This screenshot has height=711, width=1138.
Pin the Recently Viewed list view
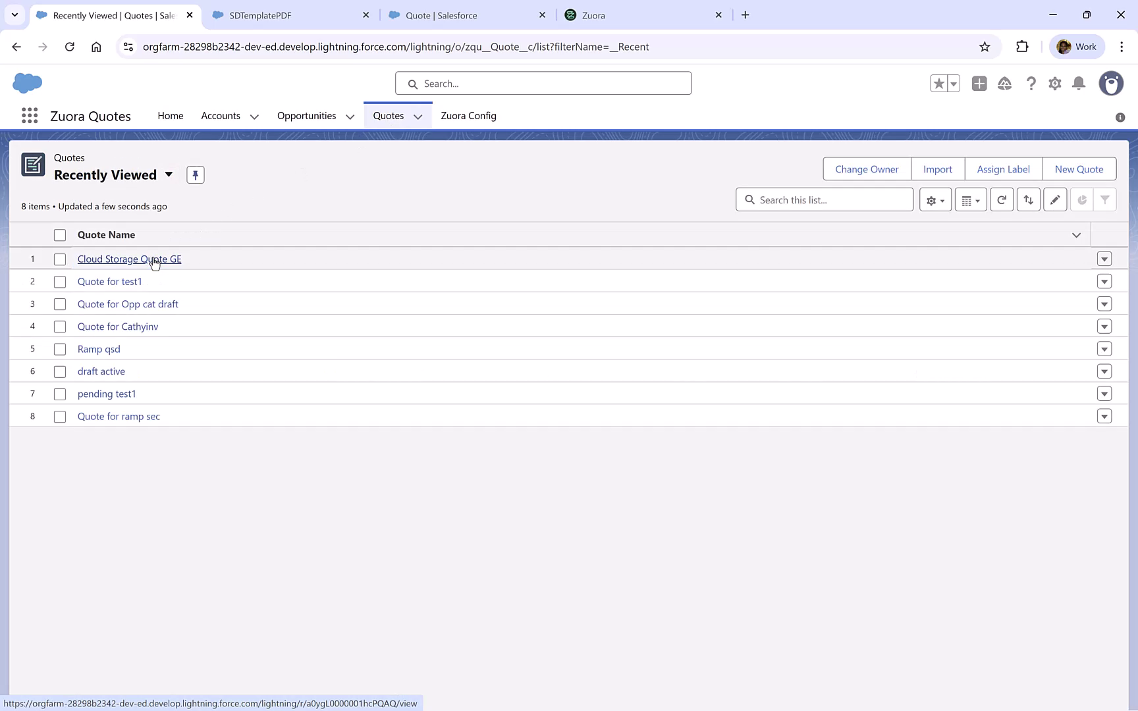pyautogui.click(x=195, y=174)
